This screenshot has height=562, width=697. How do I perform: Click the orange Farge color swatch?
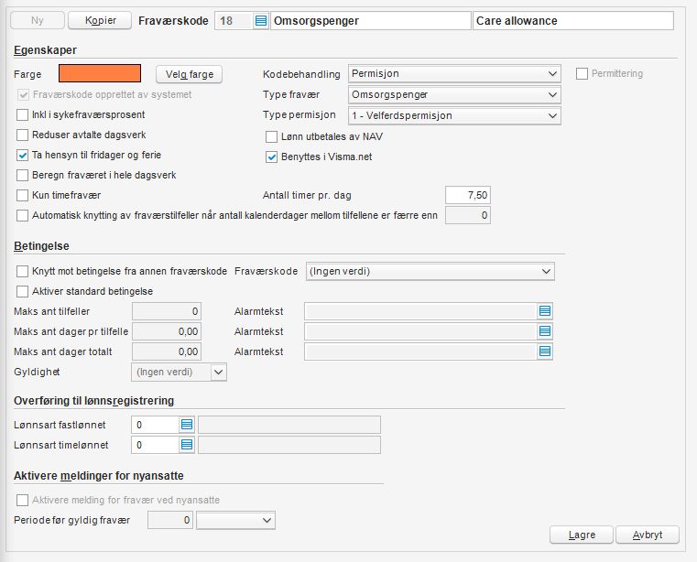[100, 73]
